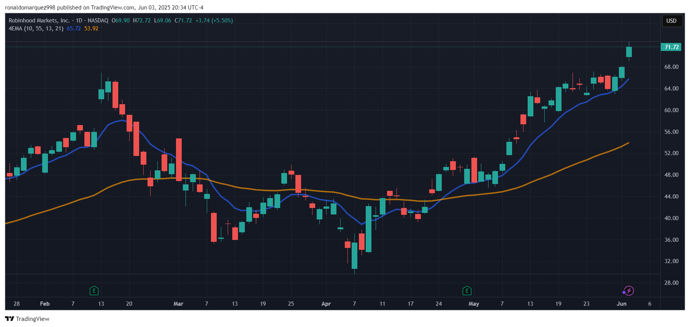Click the 56.00 price axis label
Screen dimensions: 690x327
click(671, 132)
